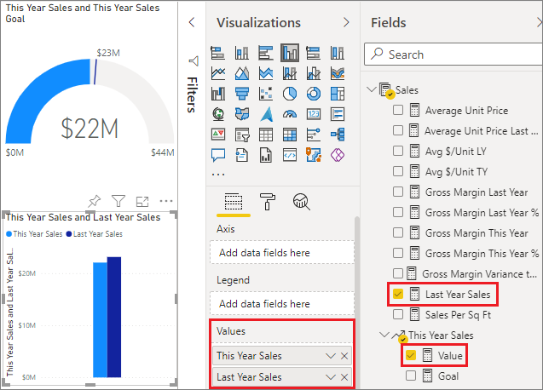Switch to the Fields well tab
This screenshot has width=543, height=390.
click(x=234, y=202)
